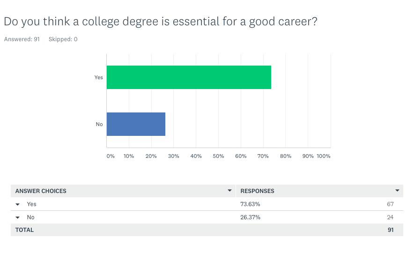Open the RESPONSES column dropdown arrow

pos(397,191)
